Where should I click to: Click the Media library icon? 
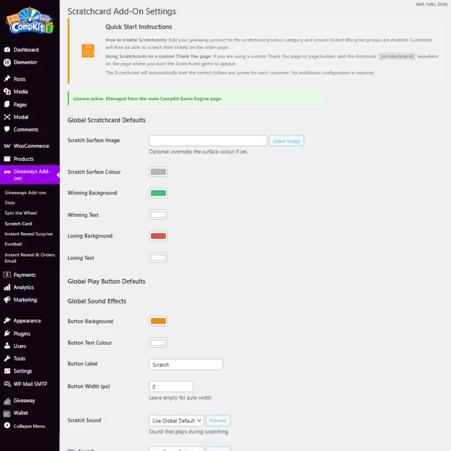point(7,92)
